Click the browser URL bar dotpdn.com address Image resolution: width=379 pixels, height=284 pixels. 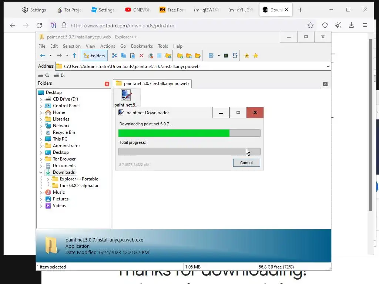click(123, 26)
